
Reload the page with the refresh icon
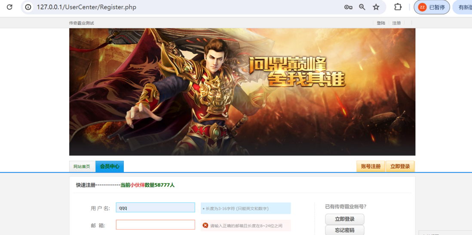(x=9, y=7)
